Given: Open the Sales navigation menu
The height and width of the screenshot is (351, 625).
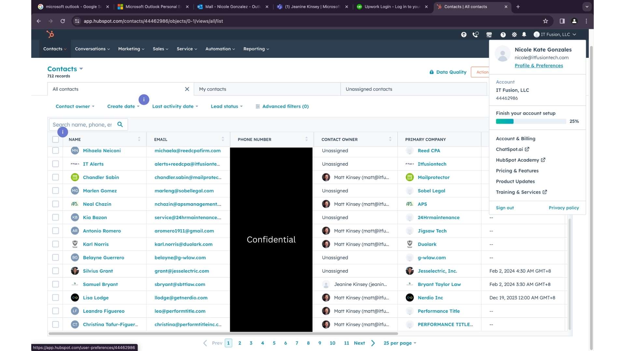Looking at the screenshot, I should tap(160, 49).
